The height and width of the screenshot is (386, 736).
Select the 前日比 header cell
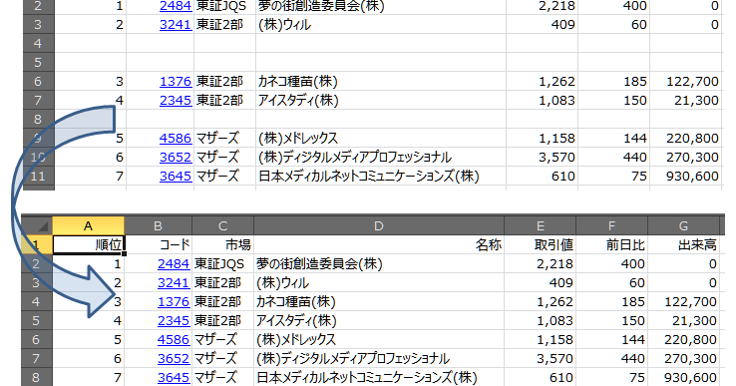tap(611, 244)
